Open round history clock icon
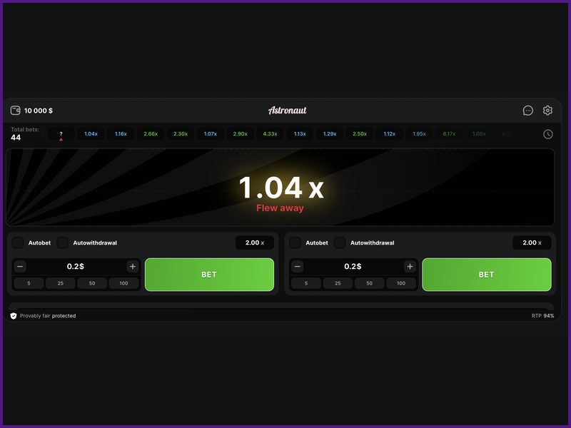 [x=547, y=134]
